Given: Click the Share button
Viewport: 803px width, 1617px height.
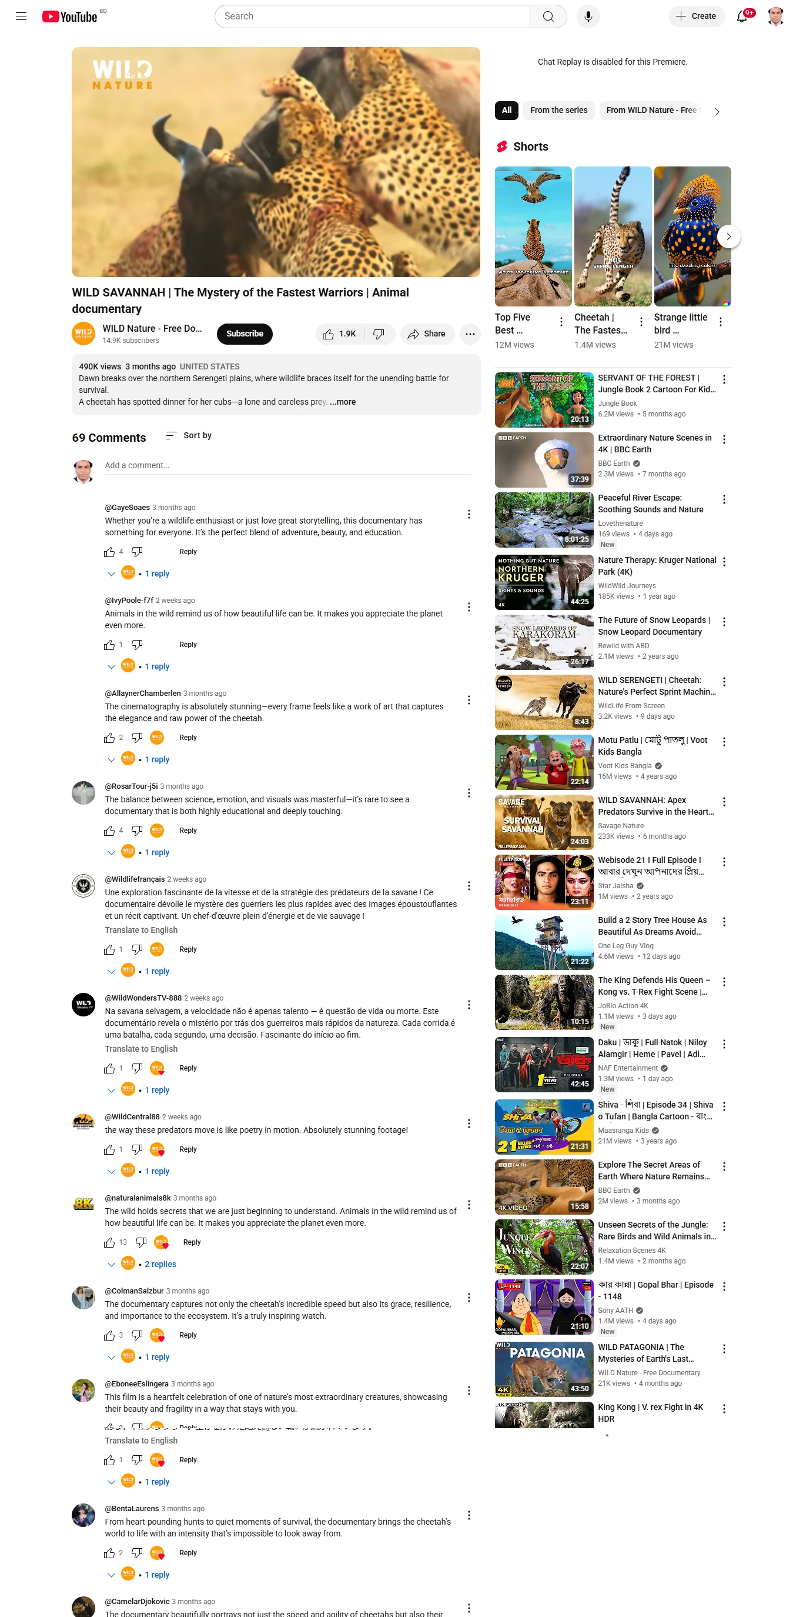Looking at the screenshot, I should 427,334.
